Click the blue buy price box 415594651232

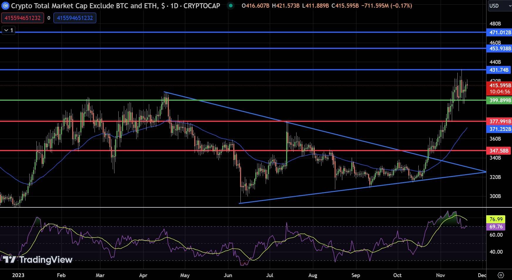75,18
